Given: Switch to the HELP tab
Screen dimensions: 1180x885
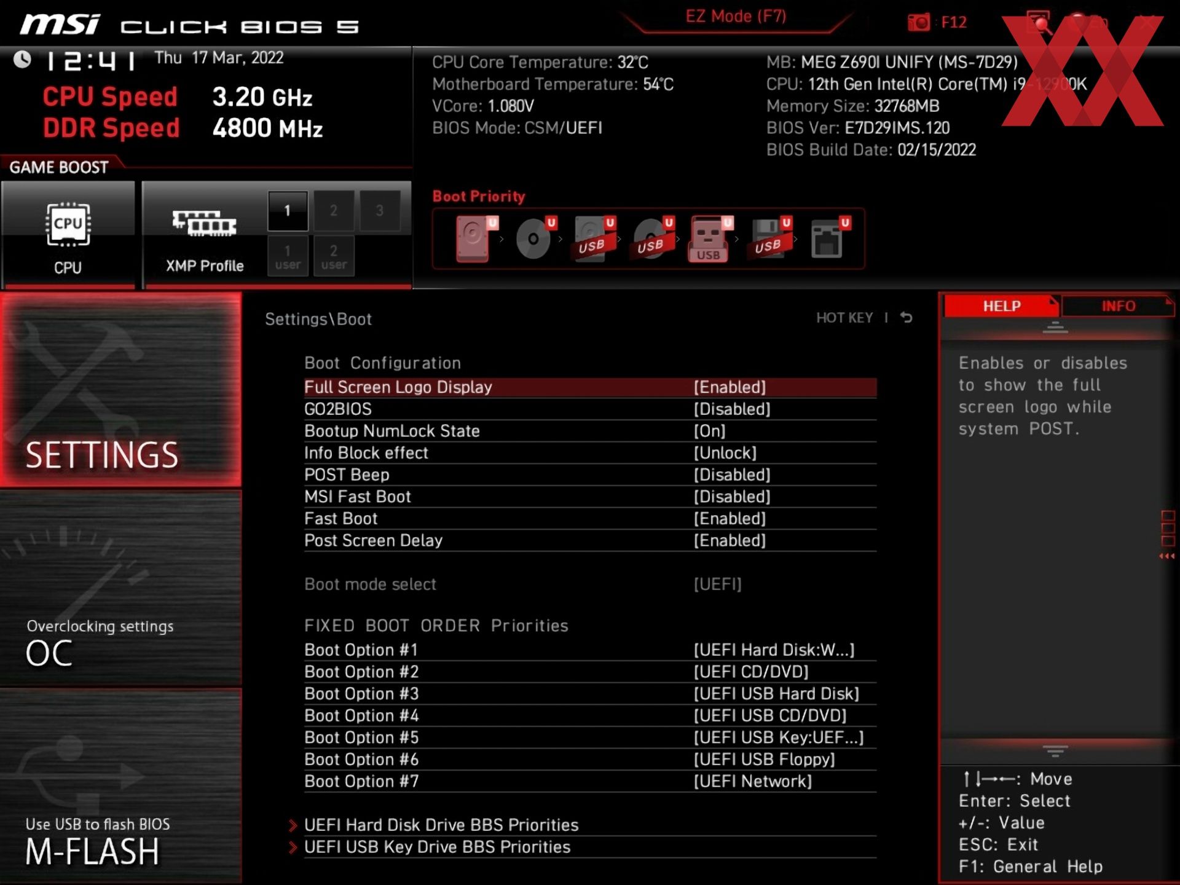Looking at the screenshot, I should (1001, 306).
